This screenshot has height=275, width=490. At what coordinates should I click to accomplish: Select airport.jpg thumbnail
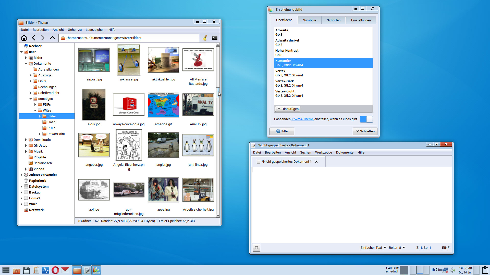click(x=94, y=60)
